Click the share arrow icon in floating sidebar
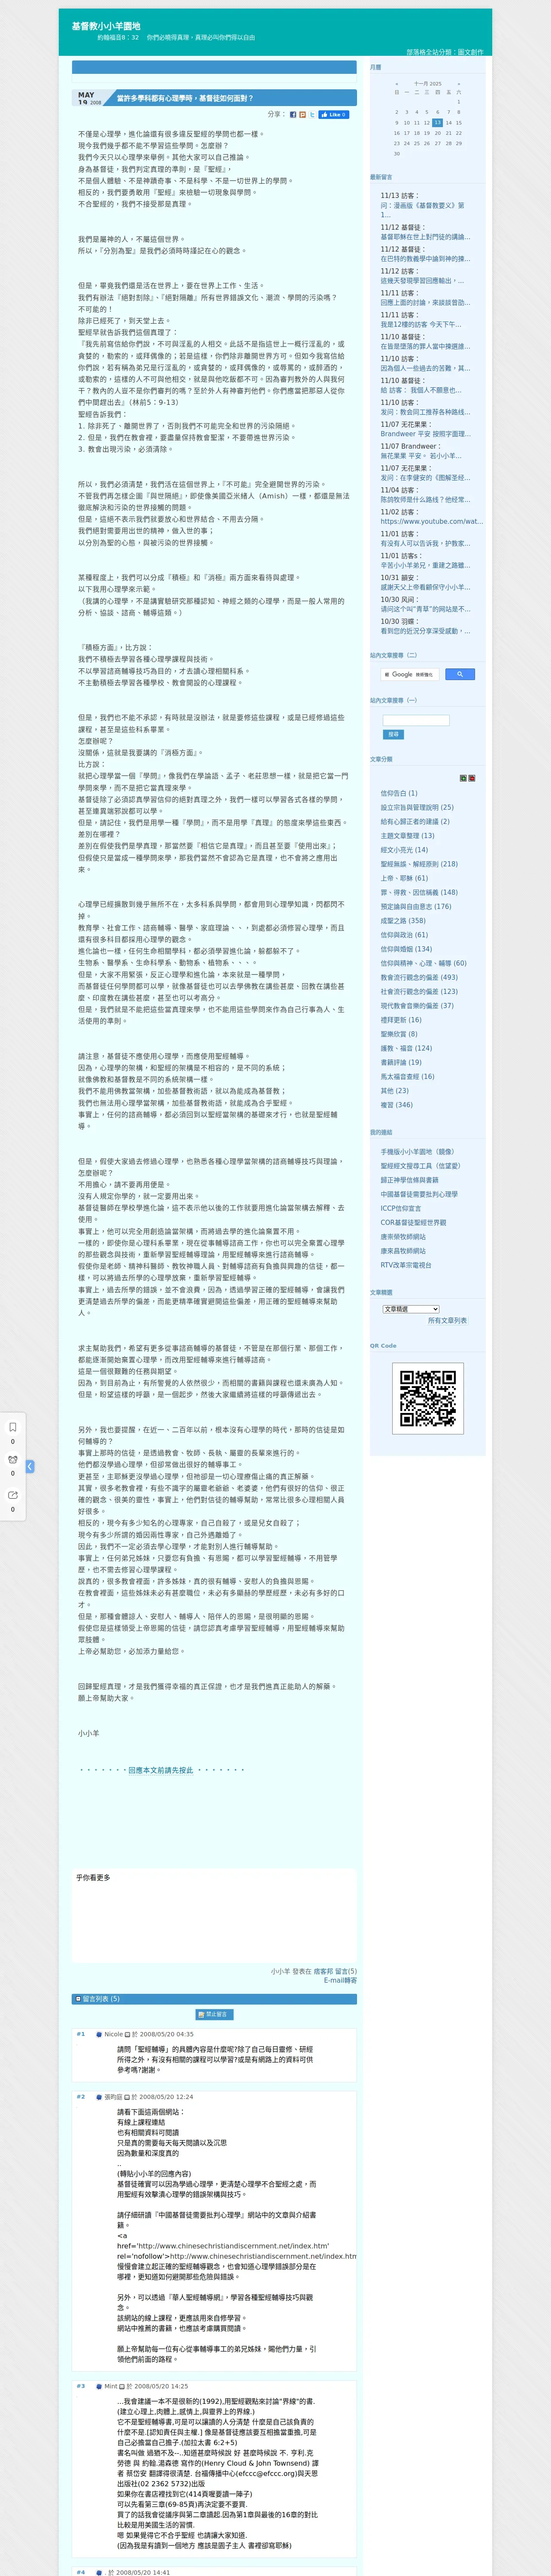The height and width of the screenshot is (2576, 551). click(13, 1495)
